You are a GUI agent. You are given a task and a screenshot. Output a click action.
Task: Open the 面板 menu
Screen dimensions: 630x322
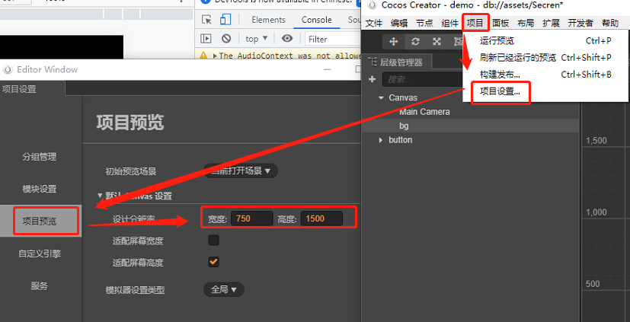500,24
